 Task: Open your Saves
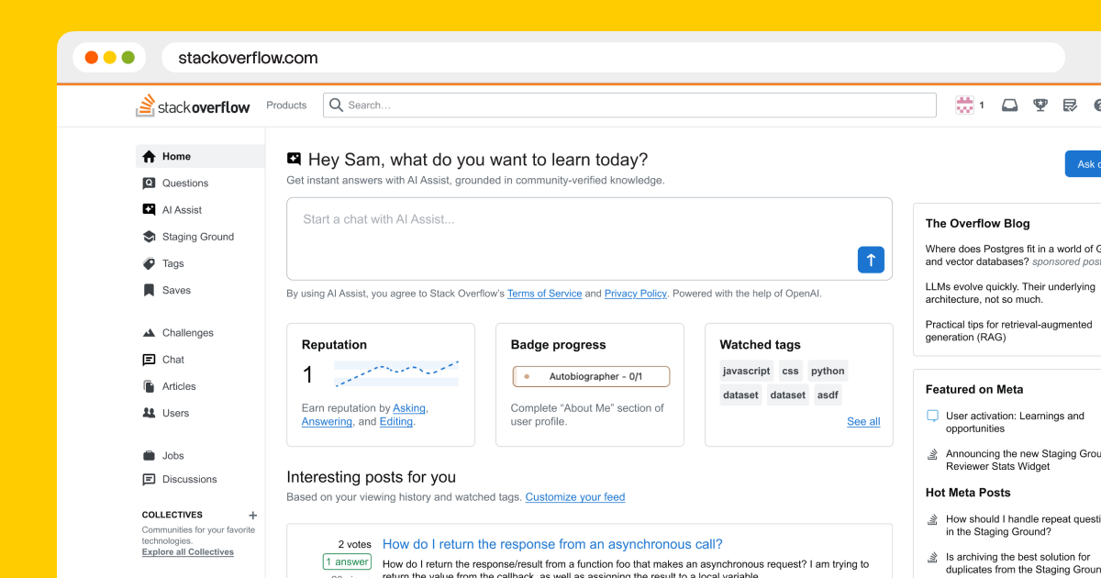(177, 290)
